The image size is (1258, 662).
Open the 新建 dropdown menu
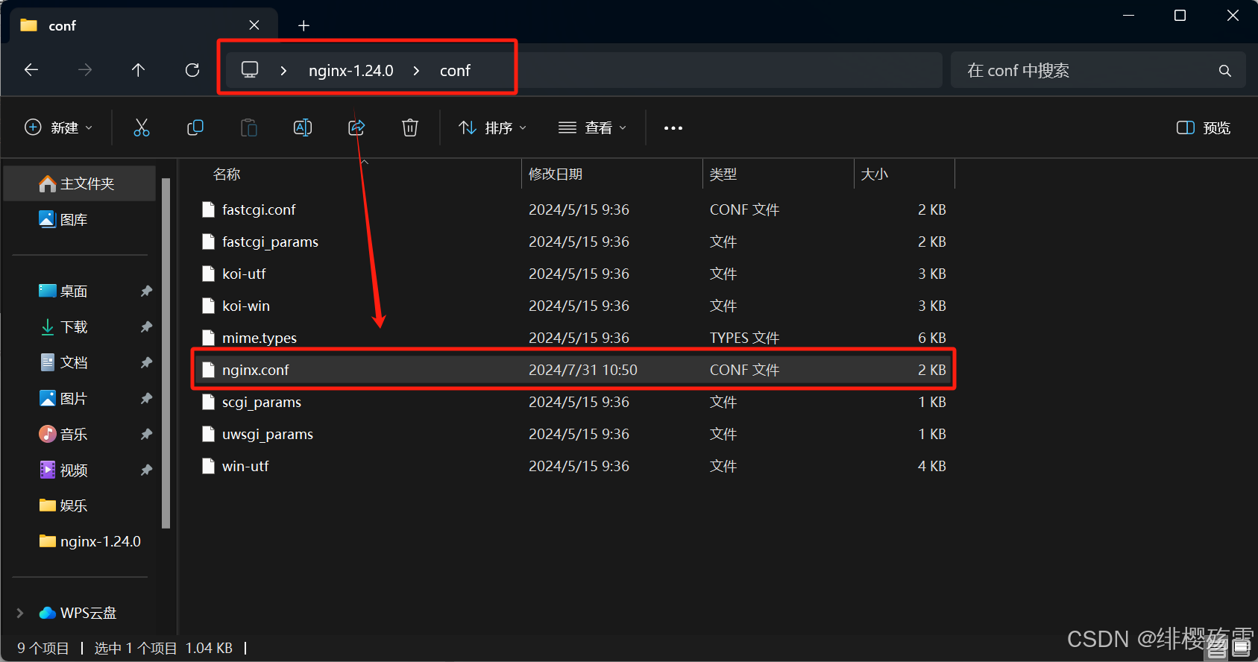tap(60, 128)
